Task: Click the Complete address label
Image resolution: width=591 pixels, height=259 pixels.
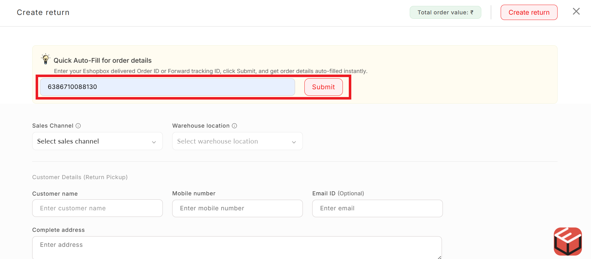Action: pyautogui.click(x=58, y=230)
